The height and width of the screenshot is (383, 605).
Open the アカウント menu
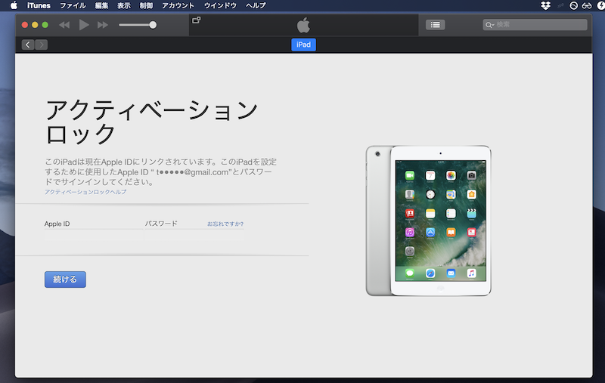point(178,5)
